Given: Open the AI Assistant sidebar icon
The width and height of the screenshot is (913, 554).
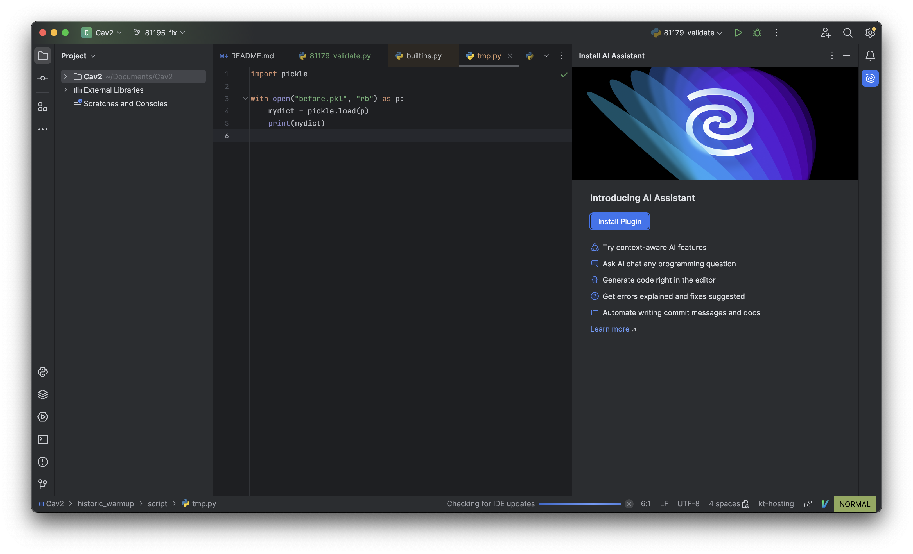Looking at the screenshot, I should click(870, 78).
